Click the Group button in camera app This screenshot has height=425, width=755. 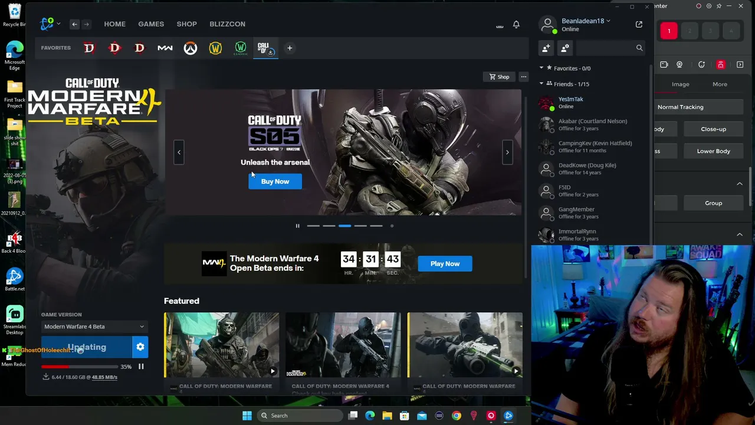point(713,203)
